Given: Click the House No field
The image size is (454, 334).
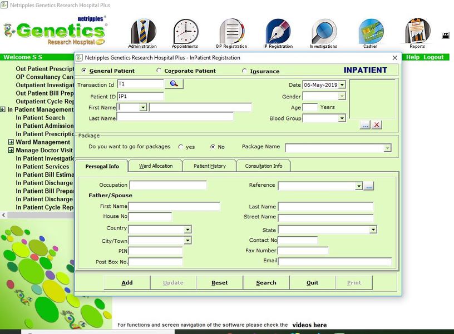Looking at the screenshot, I should tap(150, 217).
